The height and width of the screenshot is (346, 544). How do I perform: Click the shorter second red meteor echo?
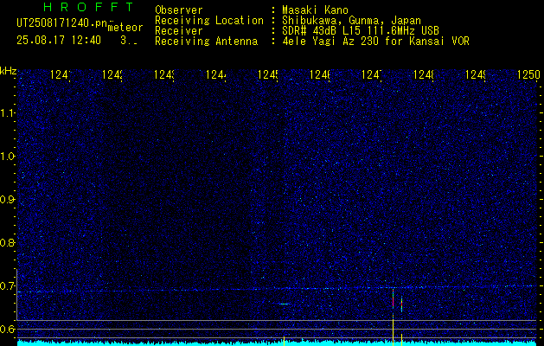pos(401,304)
